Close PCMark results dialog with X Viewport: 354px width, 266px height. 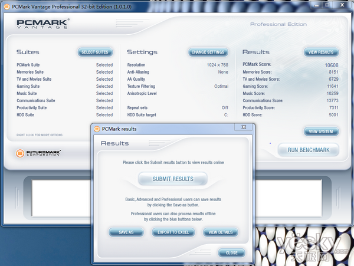[244, 127]
